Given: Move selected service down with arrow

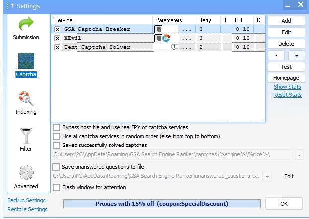Looking at the screenshot, I should (x=296, y=55).
